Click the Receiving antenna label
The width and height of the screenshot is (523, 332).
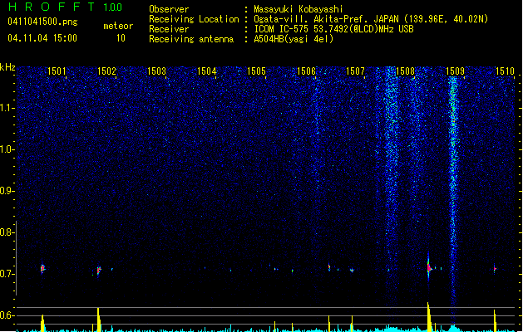(191, 39)
